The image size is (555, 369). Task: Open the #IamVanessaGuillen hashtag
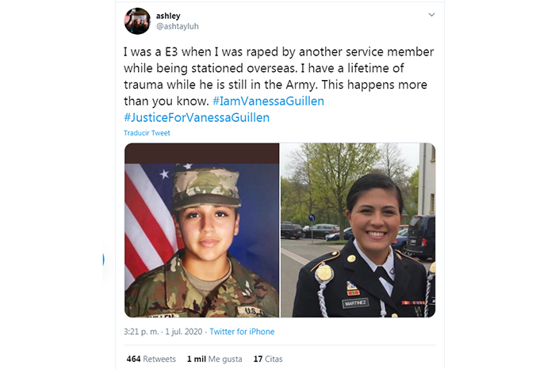click(x=268, y=101)
